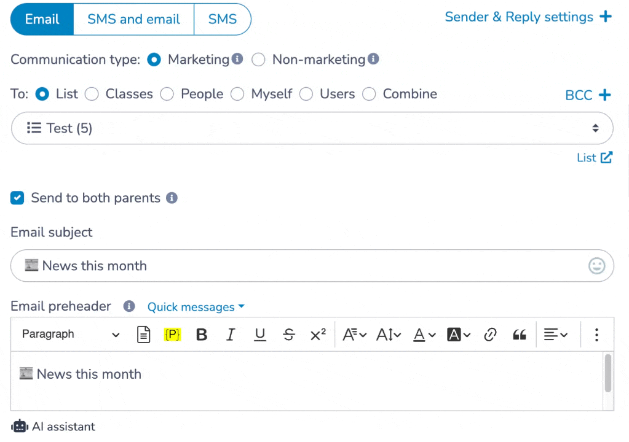Open the template document icon in toolbar
This screenshot has width=629, height=442.
tap(144, 335)
